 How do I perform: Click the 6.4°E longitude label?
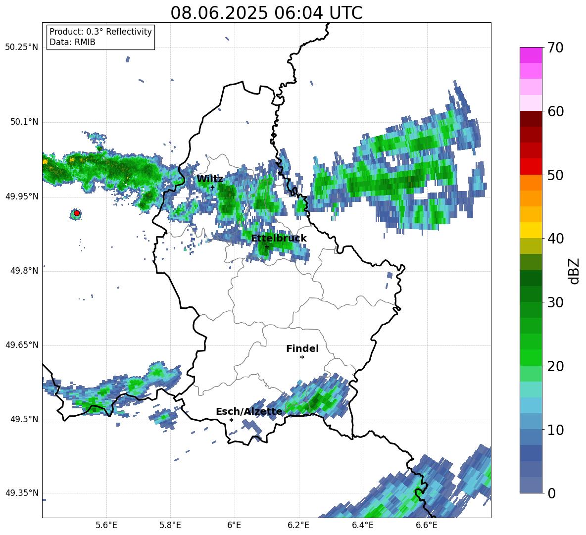[x=362, y=526]
